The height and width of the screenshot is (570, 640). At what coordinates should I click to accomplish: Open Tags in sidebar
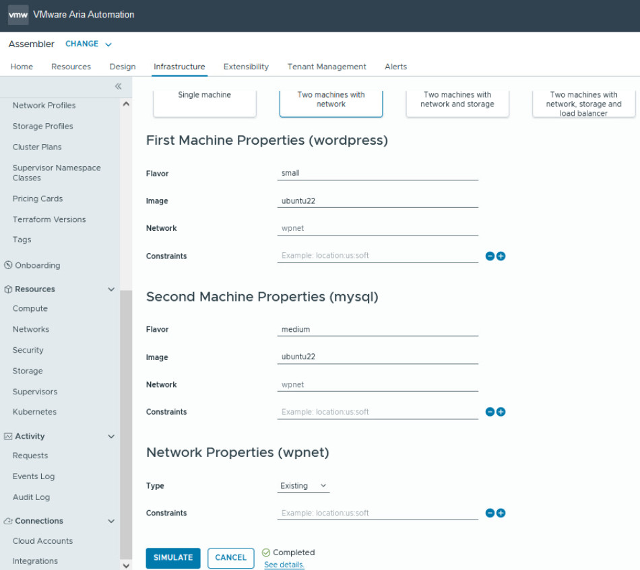[x=22, y=240]
